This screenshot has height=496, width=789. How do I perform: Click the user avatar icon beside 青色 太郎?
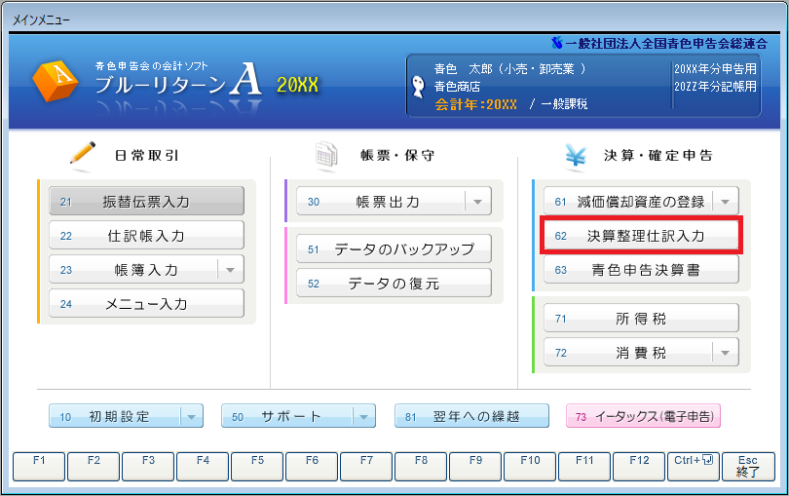click(x=418, y=87)
